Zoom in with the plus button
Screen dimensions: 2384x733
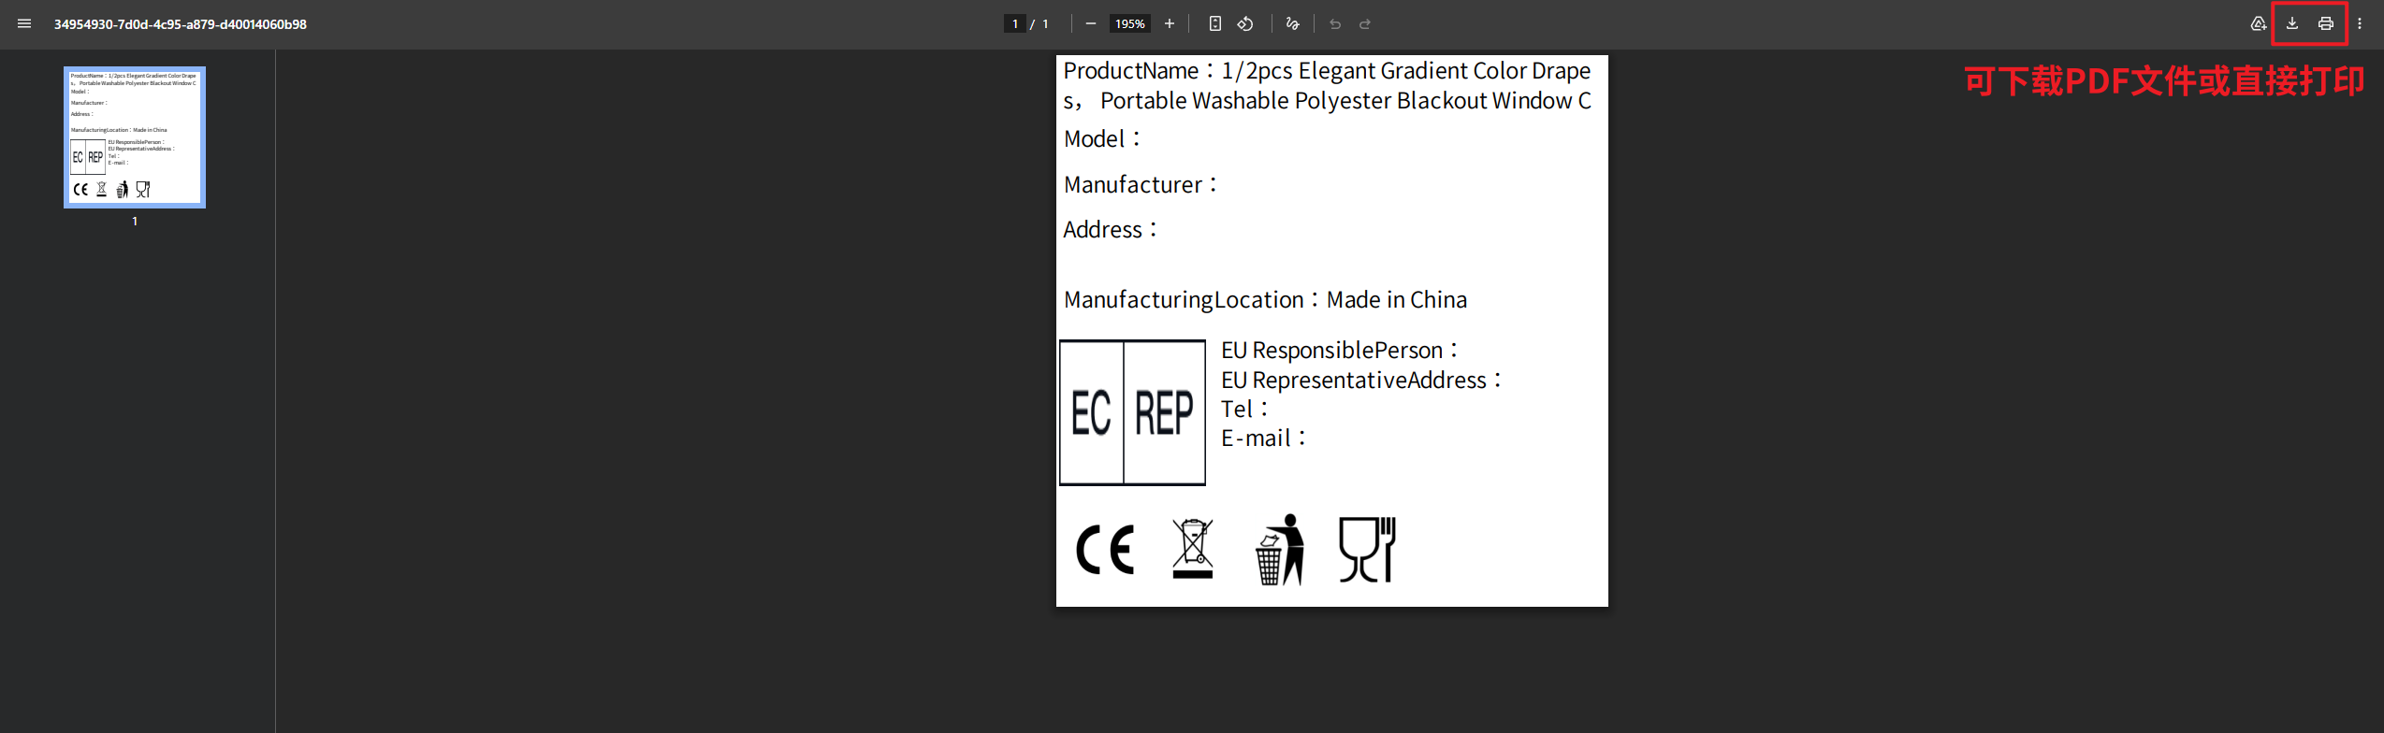1170,24
